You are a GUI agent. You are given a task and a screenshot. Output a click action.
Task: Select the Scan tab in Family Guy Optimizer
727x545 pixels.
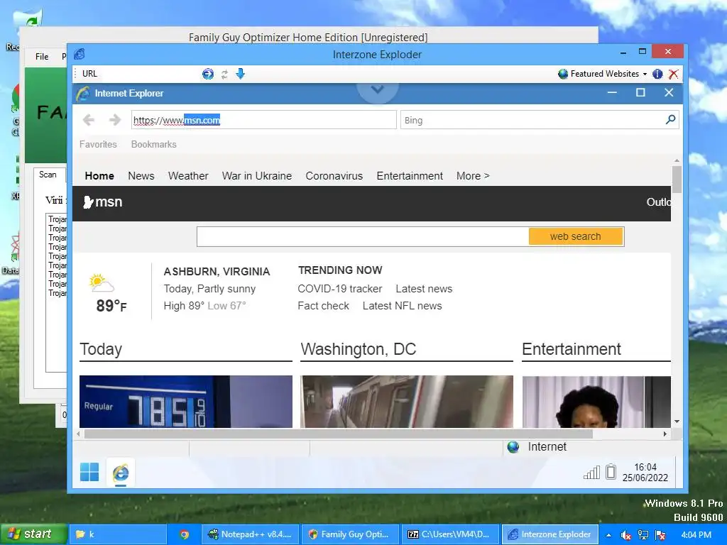pos(48,175)
